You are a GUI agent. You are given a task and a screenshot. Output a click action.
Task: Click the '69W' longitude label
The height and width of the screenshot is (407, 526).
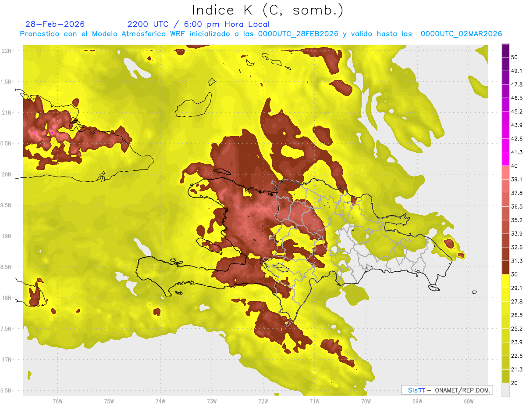[x=417, y=401]
